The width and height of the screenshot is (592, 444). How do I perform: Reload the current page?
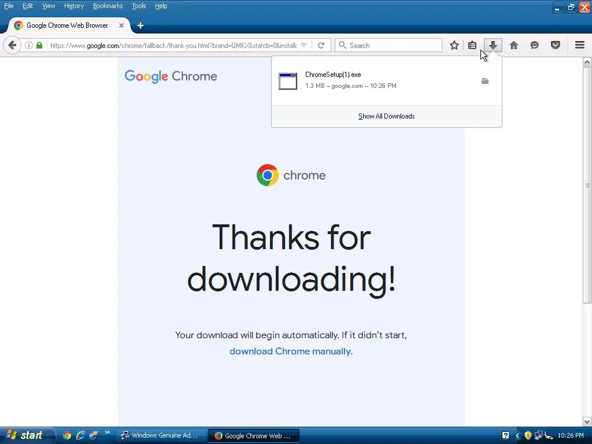[x=321, y=45]
